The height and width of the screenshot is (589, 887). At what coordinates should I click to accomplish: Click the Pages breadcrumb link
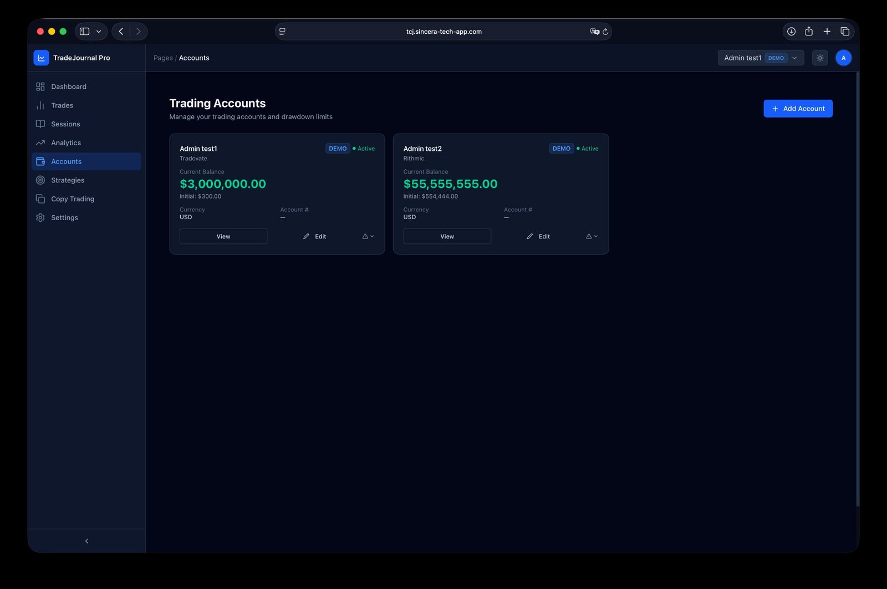163,58
